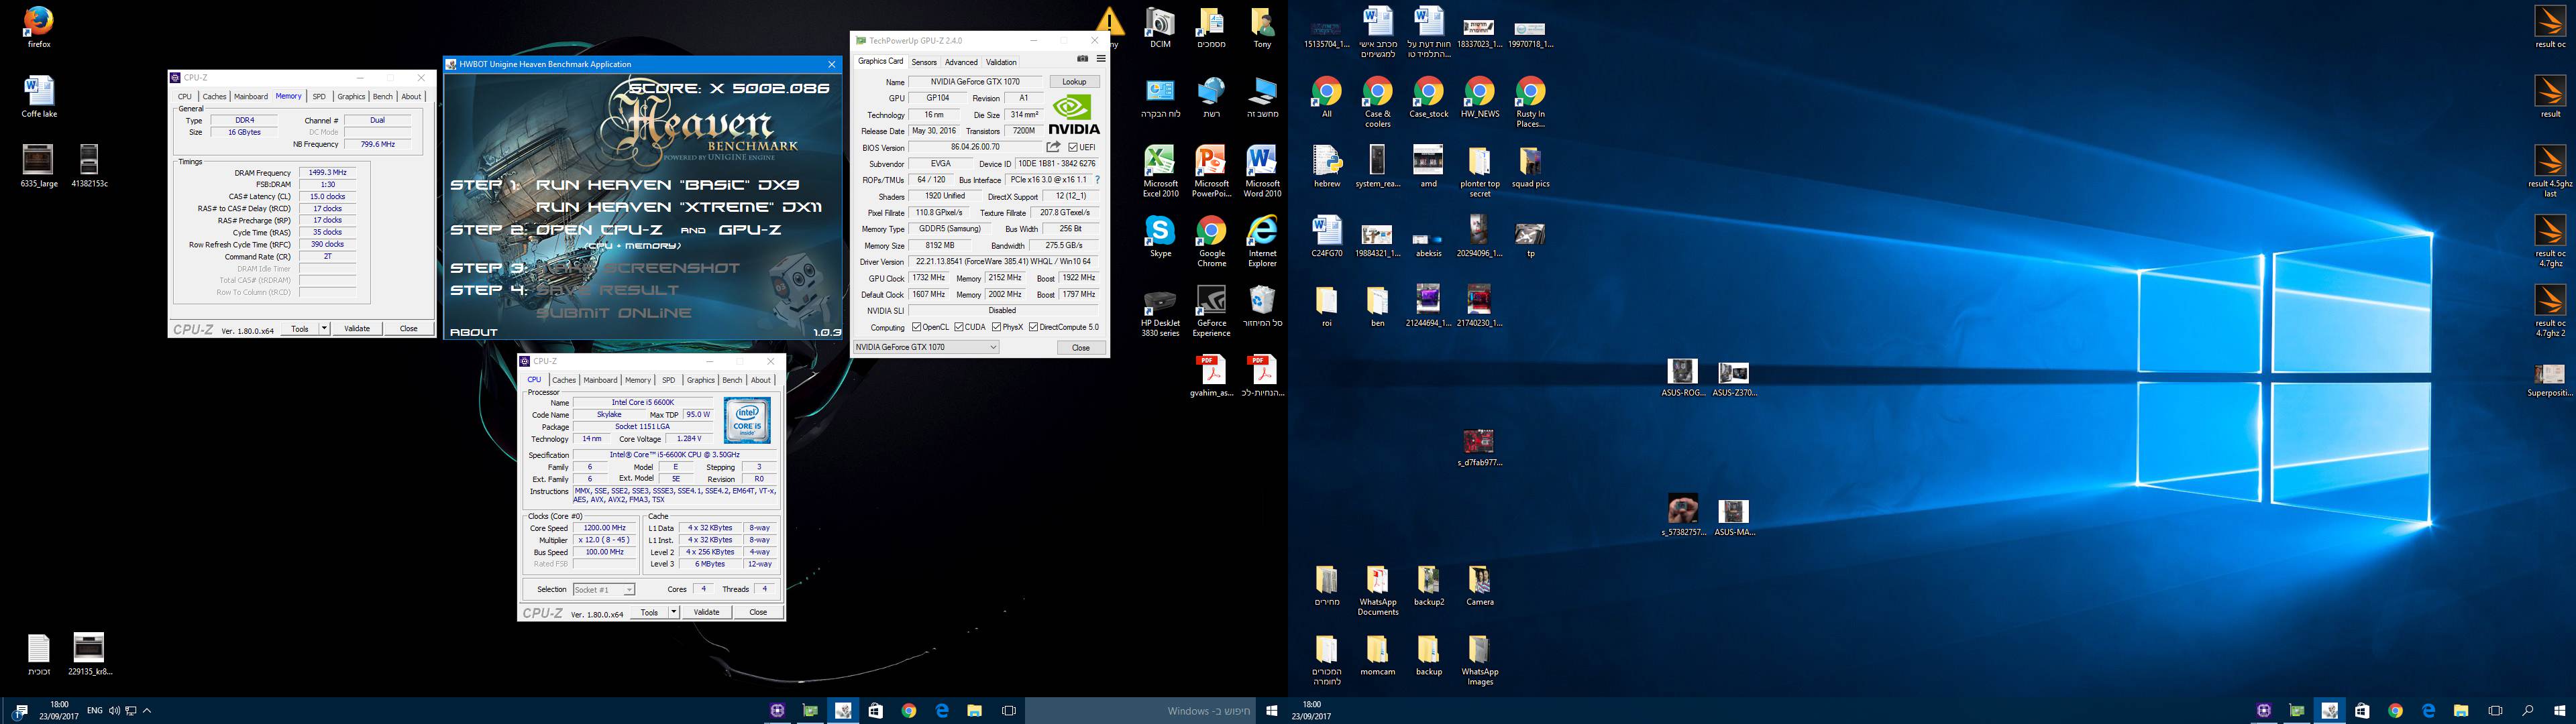
Task: Select Mainboard tab in CPU-Z CPU window
Action: click(x=600, y=380)
